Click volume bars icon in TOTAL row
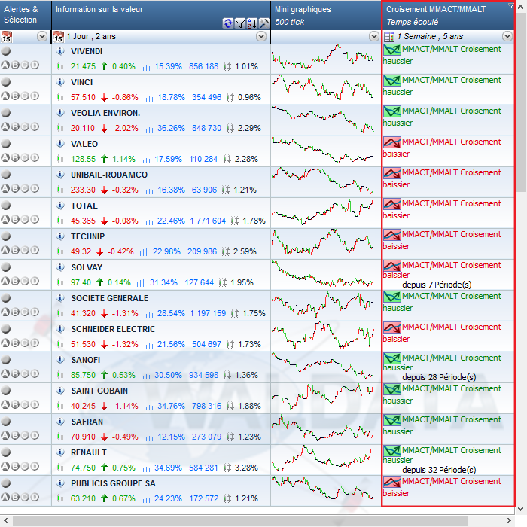Screen dimensions: 527x527 (148, 221)
